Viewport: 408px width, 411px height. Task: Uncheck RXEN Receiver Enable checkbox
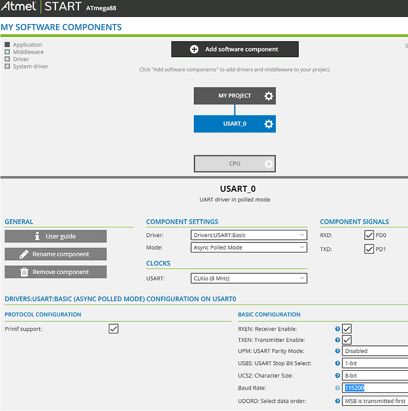coord(347,329)
